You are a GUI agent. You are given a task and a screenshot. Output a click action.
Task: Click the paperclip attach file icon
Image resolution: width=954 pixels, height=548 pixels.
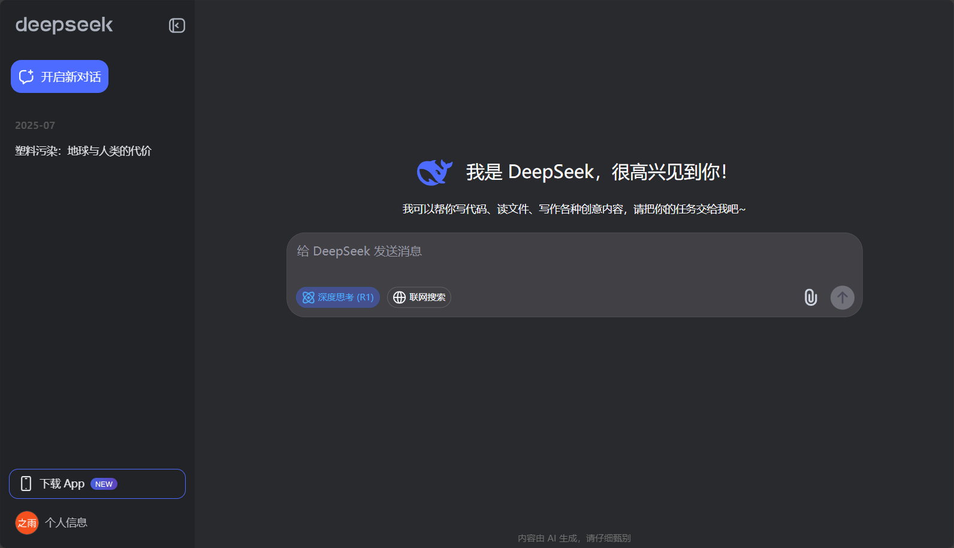click(810, 297)
